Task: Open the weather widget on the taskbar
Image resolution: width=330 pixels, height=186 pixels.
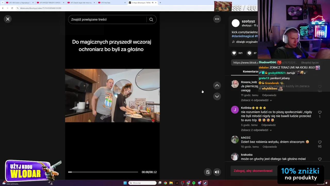Action: 10,183
